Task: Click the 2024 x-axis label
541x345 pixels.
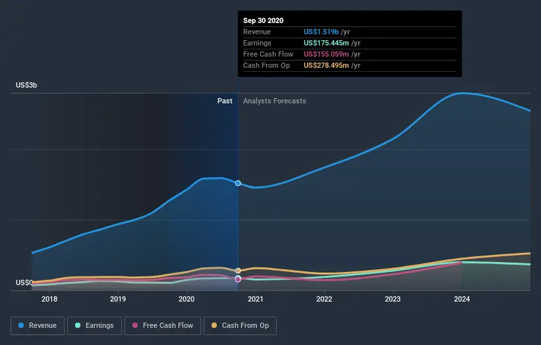Action: coord(462,299)
